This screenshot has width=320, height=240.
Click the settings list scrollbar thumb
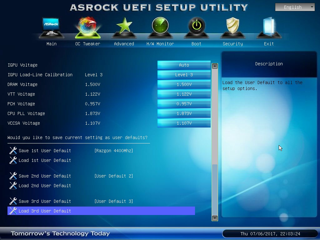(215, 190)
